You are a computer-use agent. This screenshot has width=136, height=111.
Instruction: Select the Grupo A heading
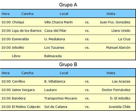tap(68, 5)
